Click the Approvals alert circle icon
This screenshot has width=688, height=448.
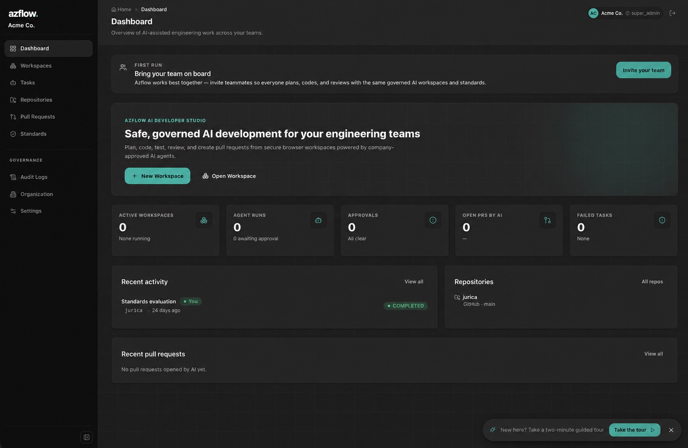pyautogui.click(x=433, y=220)
